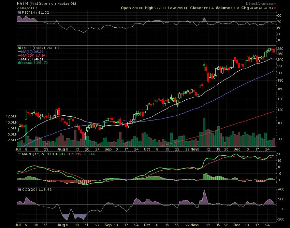
Task: Click the 30 label on RSI axis
Action: point(279,34)
